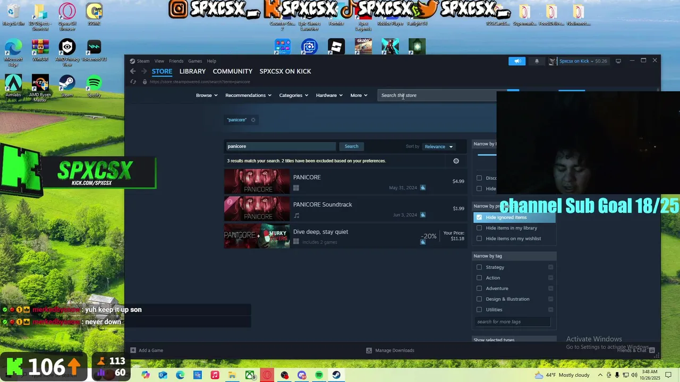Open Microsoft Edge desktop shortcut
The width and height of the screenshot is (680, 382).
[13, 53]
